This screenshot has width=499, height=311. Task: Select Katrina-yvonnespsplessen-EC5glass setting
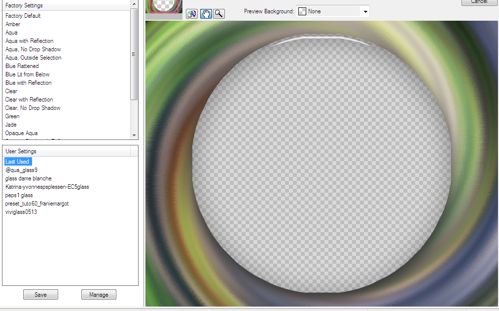click(x=47, y=187)
